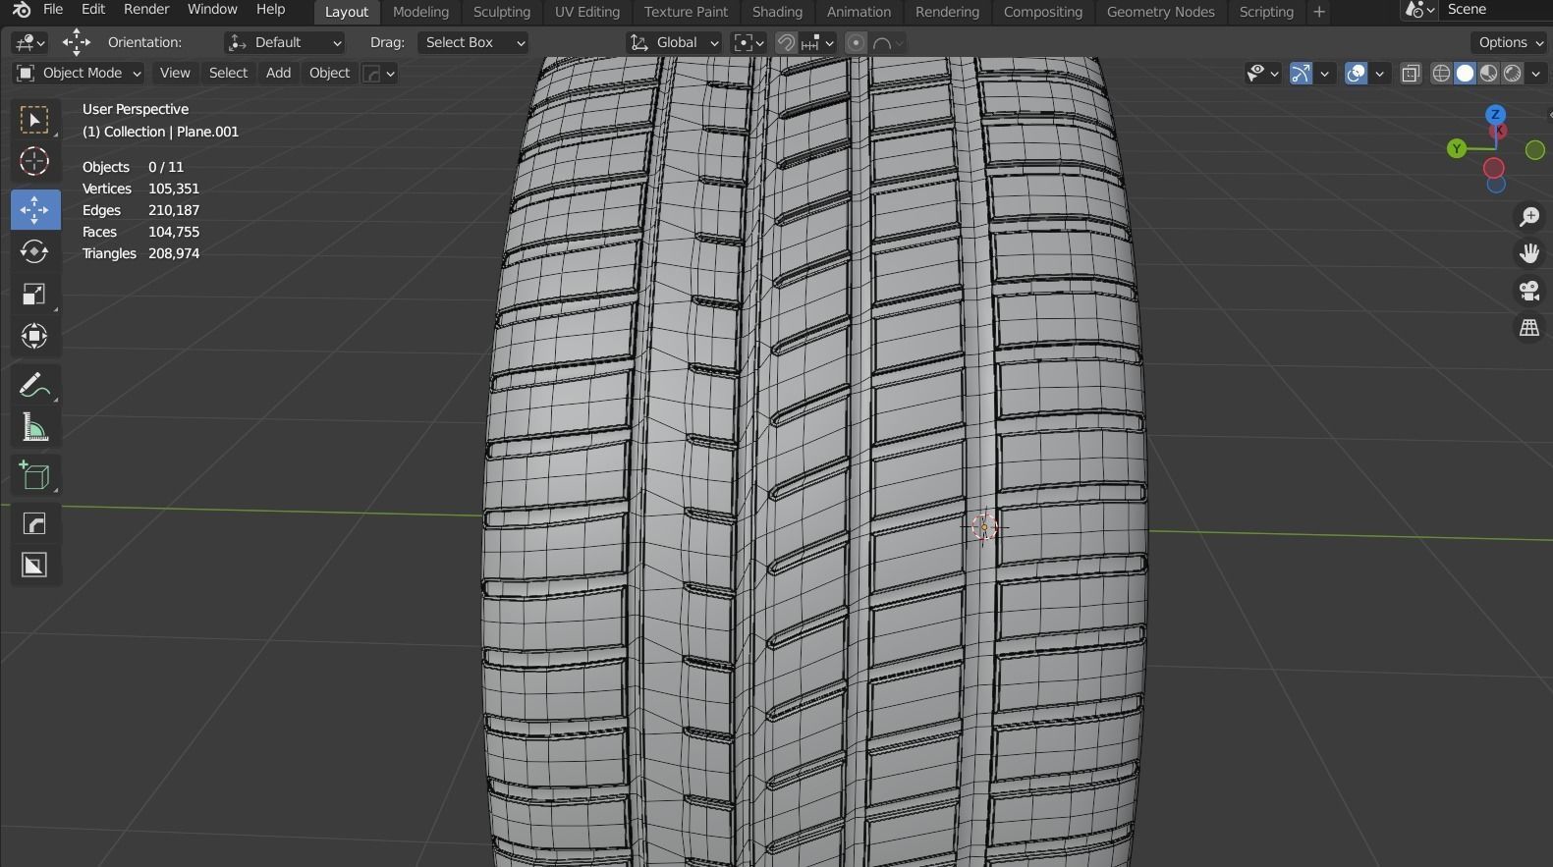Toggle proportional editing
Image resolution: width=1553 pixels, height=867 pixels.
(856, 42)
